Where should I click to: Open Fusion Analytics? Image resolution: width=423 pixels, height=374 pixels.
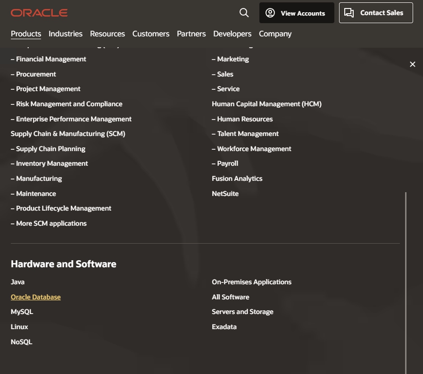[237, 178]
